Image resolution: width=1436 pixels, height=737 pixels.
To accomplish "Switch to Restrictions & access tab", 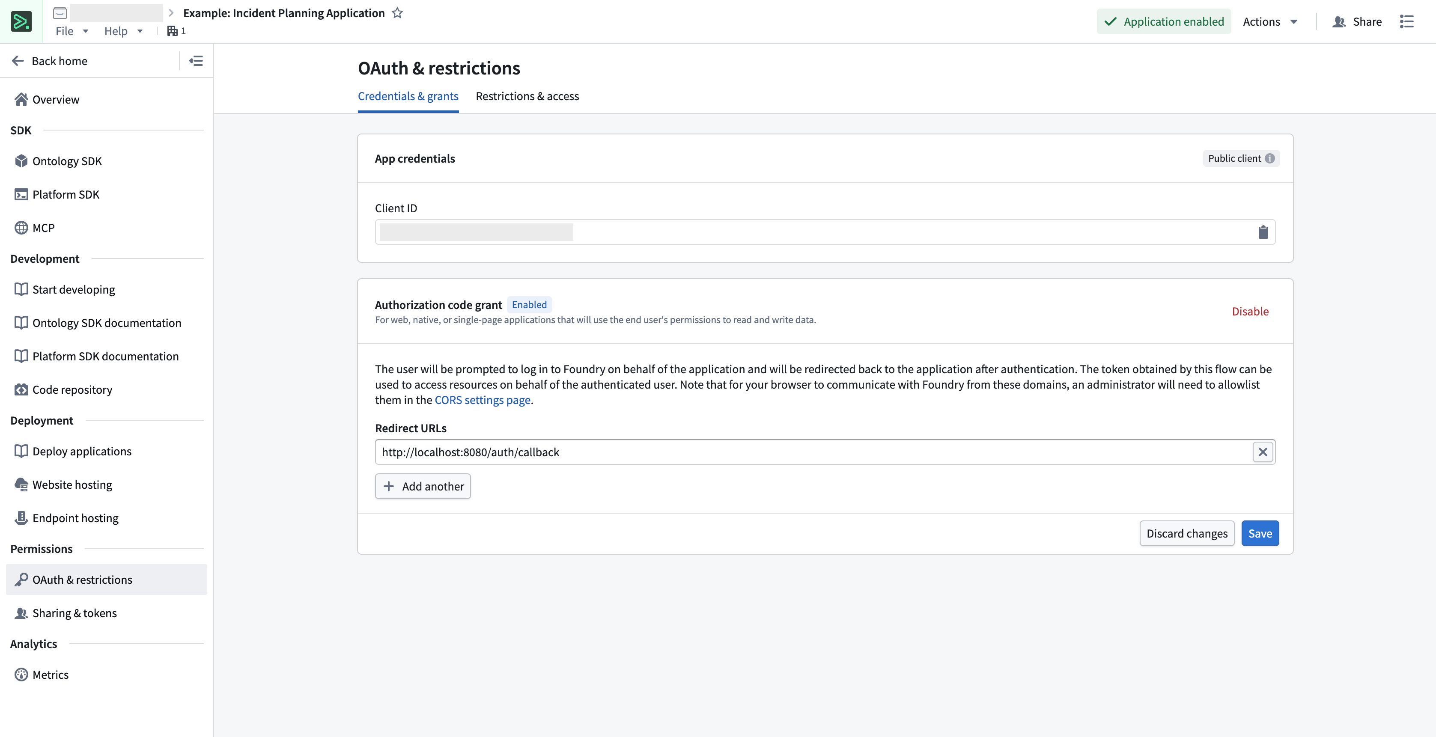I will pos(527,96).
